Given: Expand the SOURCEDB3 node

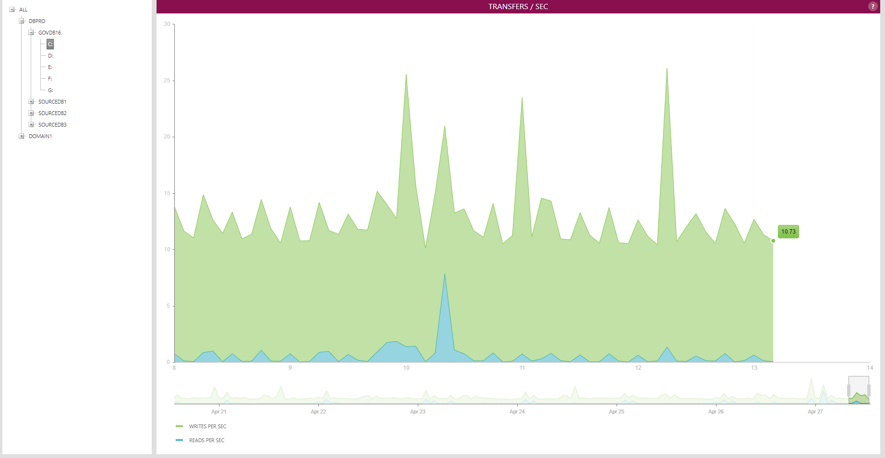Looking at the screenshot, I should [31, 125].
